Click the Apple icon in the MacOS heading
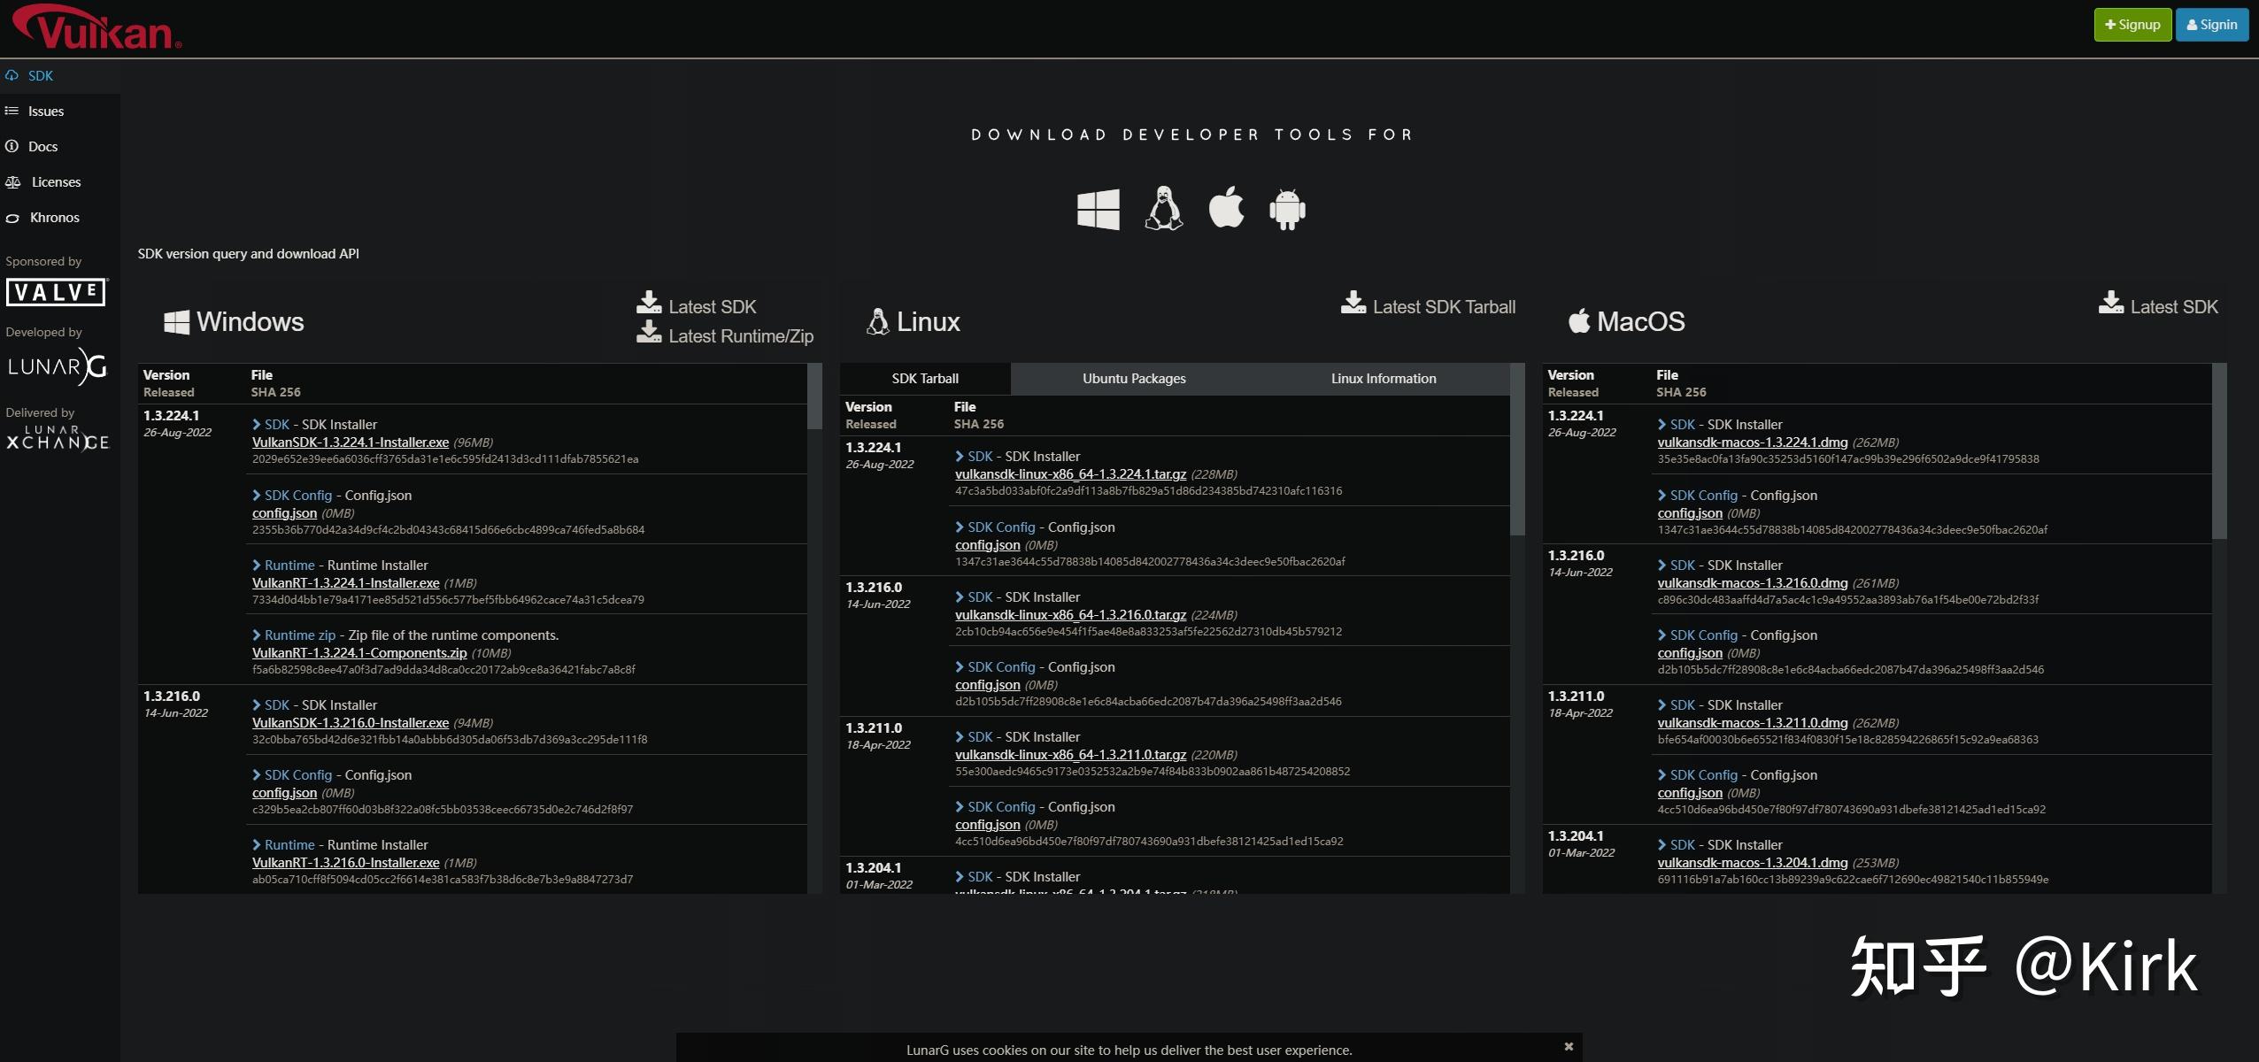Screen dimensions: 2259x1062 [1579, 320]
